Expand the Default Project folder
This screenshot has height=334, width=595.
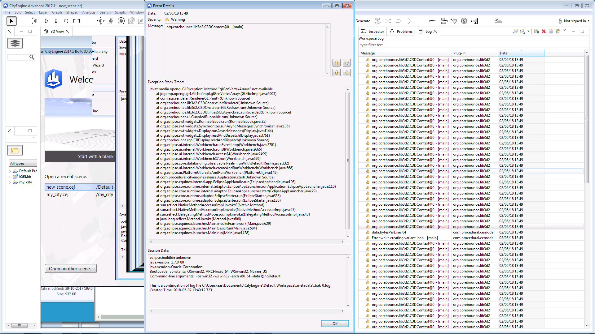click(10, 171)
